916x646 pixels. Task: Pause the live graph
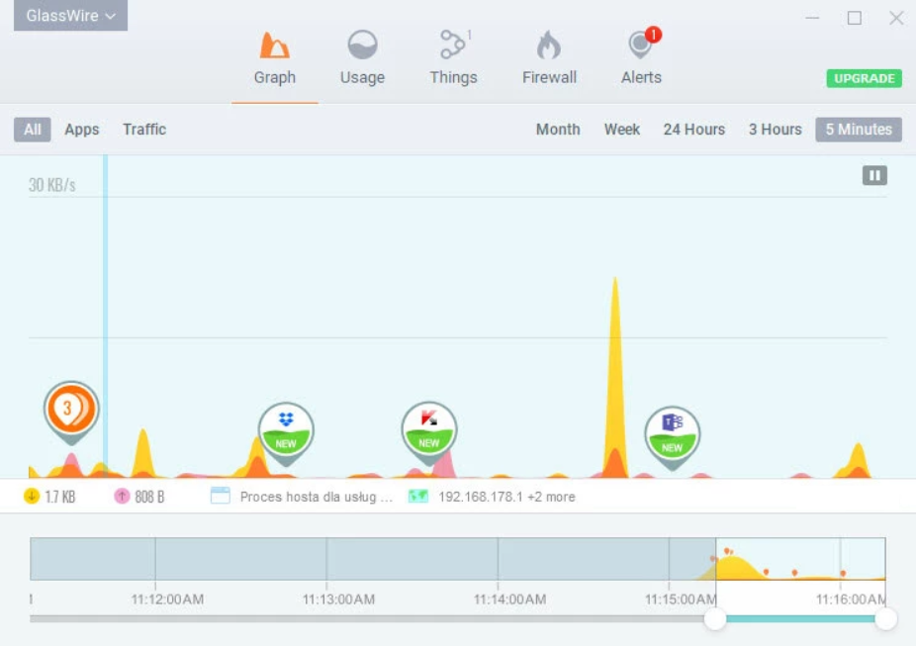point(874,175)
